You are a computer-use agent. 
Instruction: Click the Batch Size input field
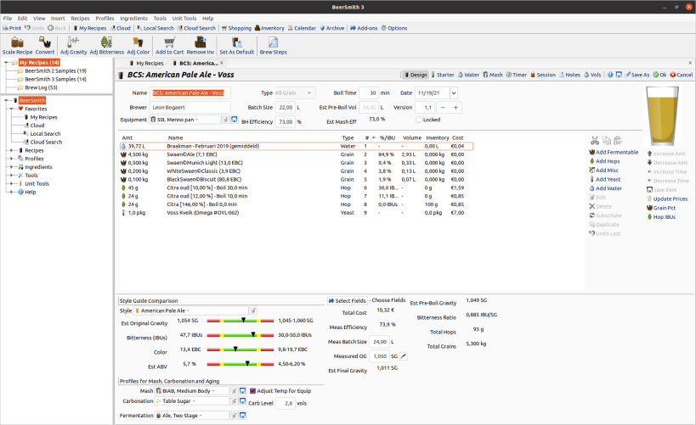coord(285,107)
